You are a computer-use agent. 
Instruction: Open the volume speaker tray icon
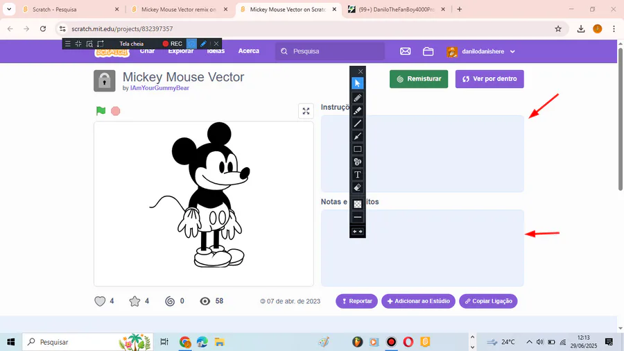click(539, 342)
